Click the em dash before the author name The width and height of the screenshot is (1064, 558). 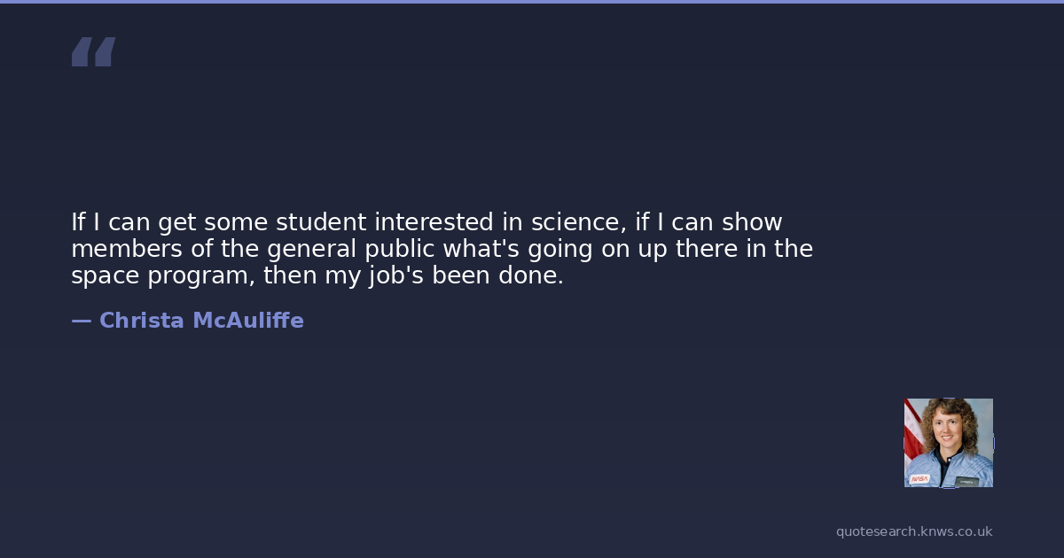pos(81,321)
